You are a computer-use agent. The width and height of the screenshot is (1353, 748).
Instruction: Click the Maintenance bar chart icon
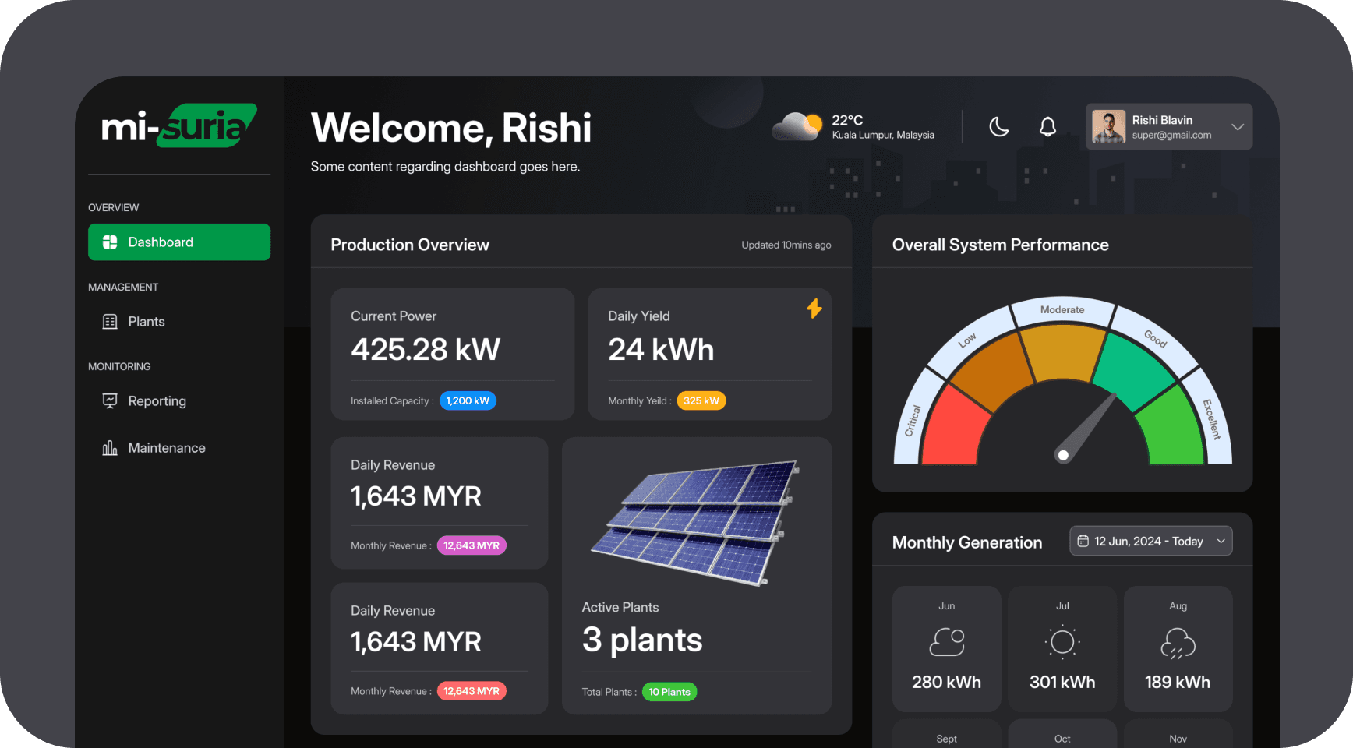pos(110,448)
